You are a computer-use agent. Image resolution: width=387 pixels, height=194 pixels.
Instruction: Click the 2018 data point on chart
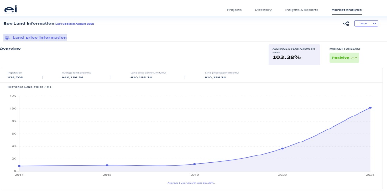pyautogui.click(x=107, y=165)
